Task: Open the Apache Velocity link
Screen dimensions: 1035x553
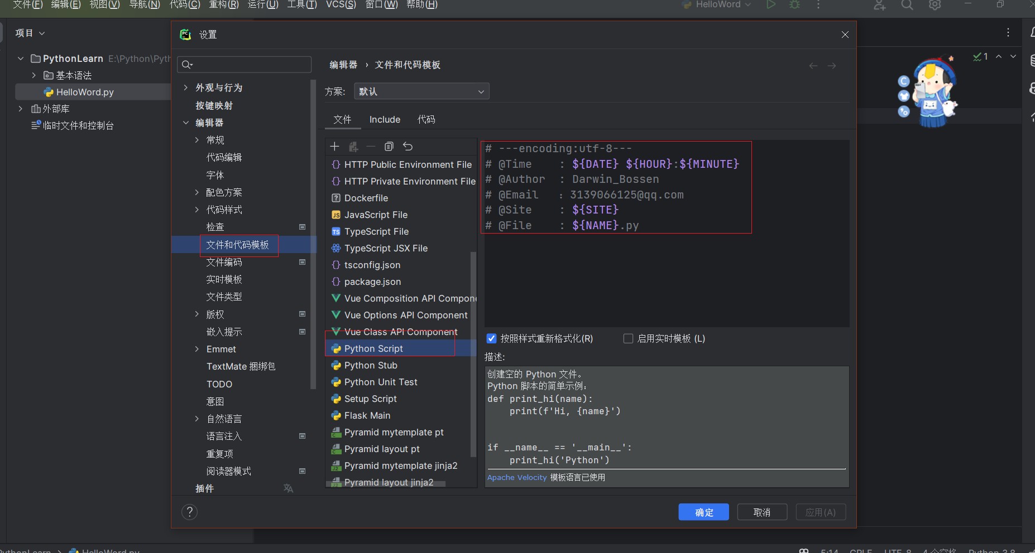Action: click(517, 478)
